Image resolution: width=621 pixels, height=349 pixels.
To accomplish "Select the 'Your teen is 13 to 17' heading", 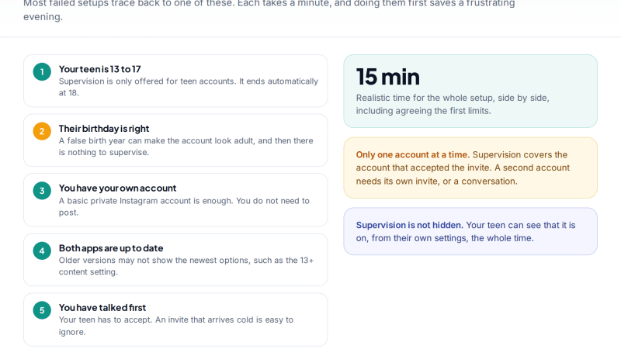I will [100, 69].
